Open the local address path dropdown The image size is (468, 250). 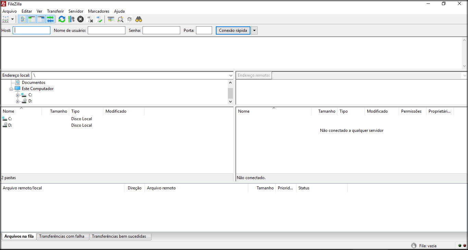(x=231, y=75)
